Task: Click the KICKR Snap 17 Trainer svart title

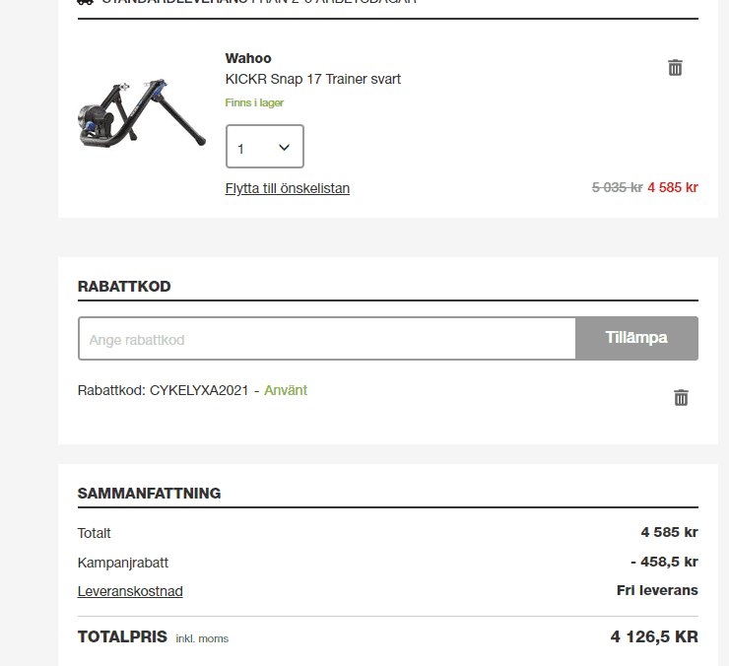Action: click(313, 79)
